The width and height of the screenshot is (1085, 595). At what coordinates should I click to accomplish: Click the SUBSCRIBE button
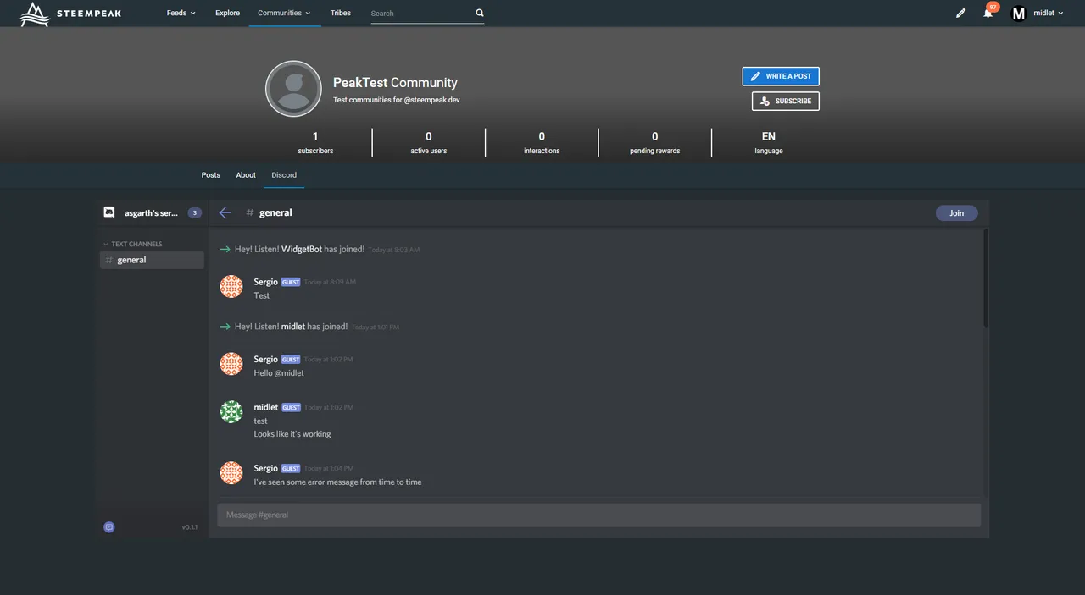[x=786, y=101]
